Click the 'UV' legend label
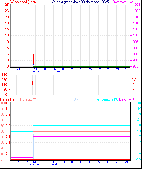 [76, 99]
